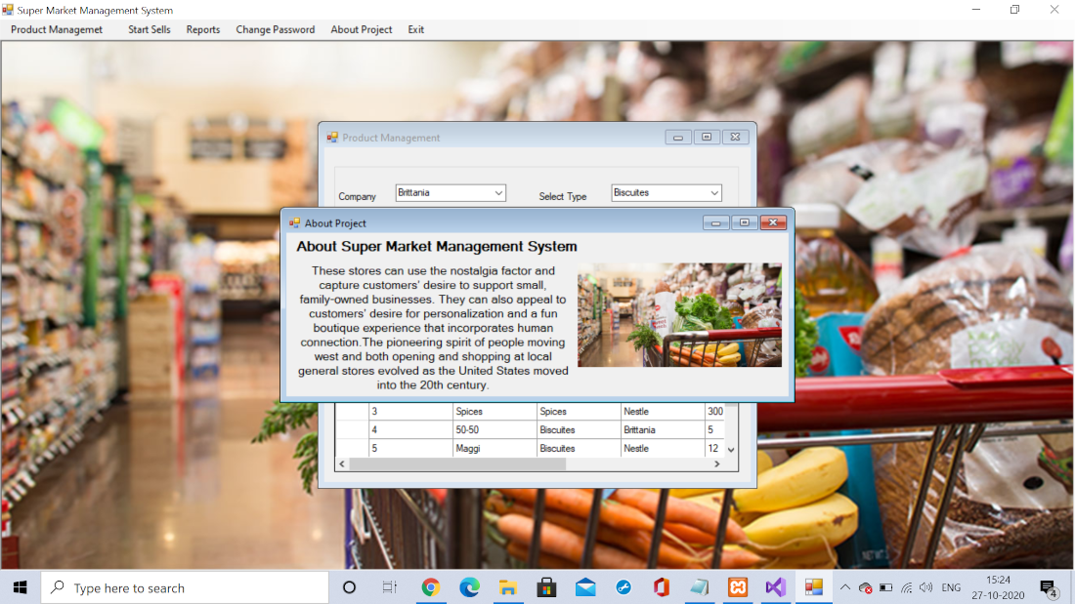Select Change Password from the menu bar
This screenshot has width=1075, height=604.
275,29
